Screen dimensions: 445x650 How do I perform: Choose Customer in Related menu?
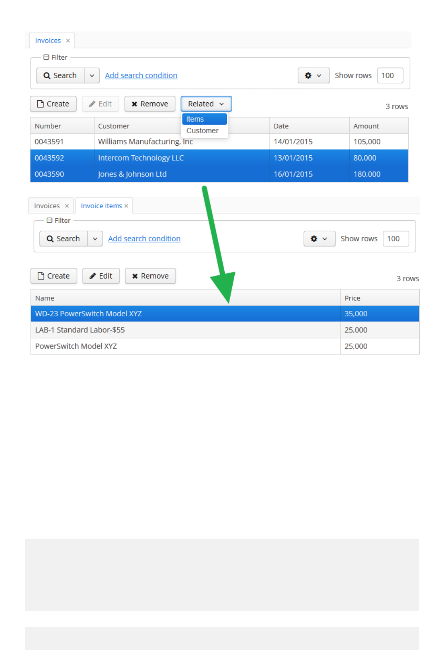(204, 130)
